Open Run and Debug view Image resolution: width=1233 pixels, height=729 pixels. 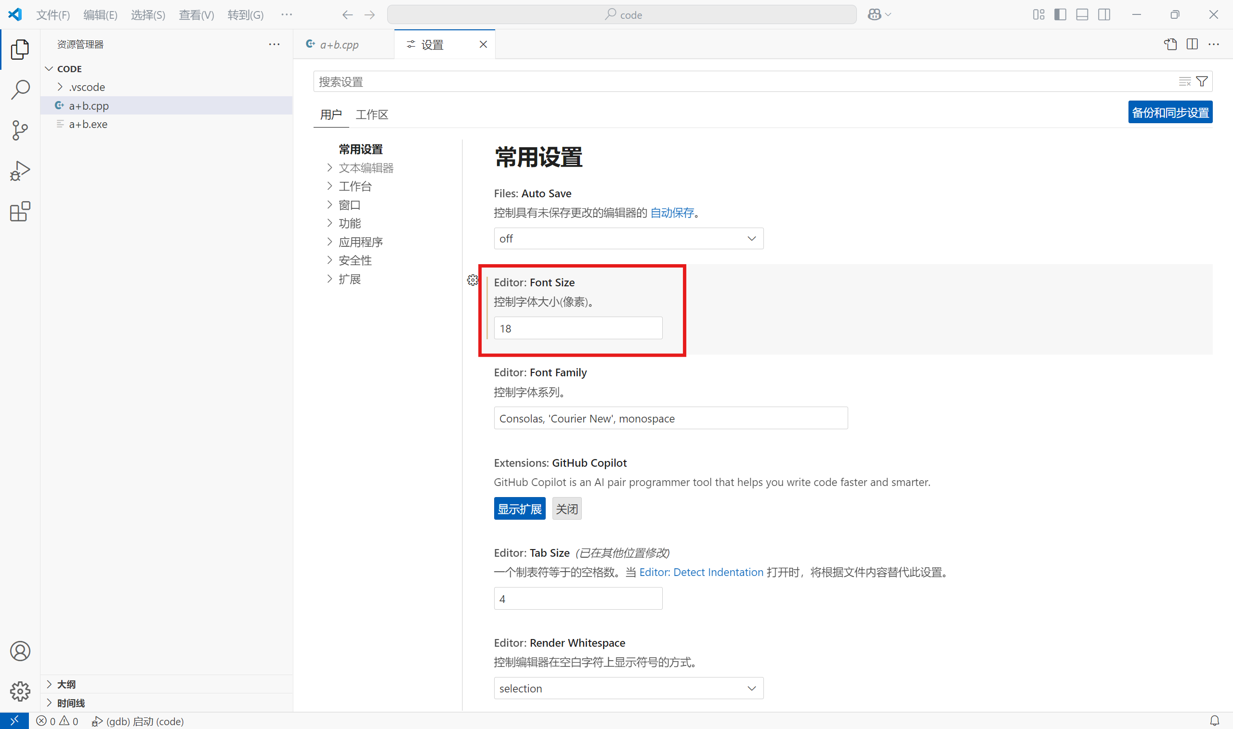(x=20, y=171)
